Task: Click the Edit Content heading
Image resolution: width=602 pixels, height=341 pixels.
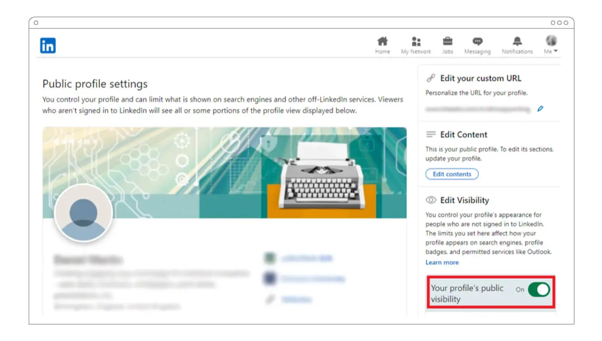Action: (x=463, y=135)
